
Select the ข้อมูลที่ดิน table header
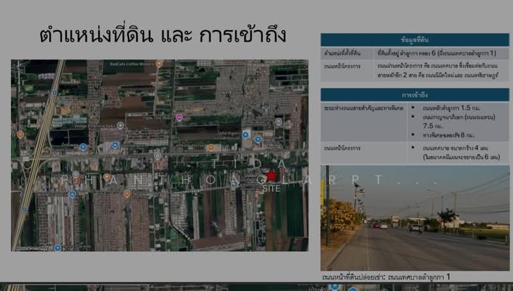(414, 38)
